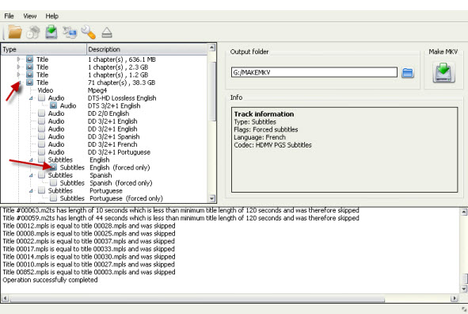Select the 'Operation successfully completed' log line

click(50, 280)
